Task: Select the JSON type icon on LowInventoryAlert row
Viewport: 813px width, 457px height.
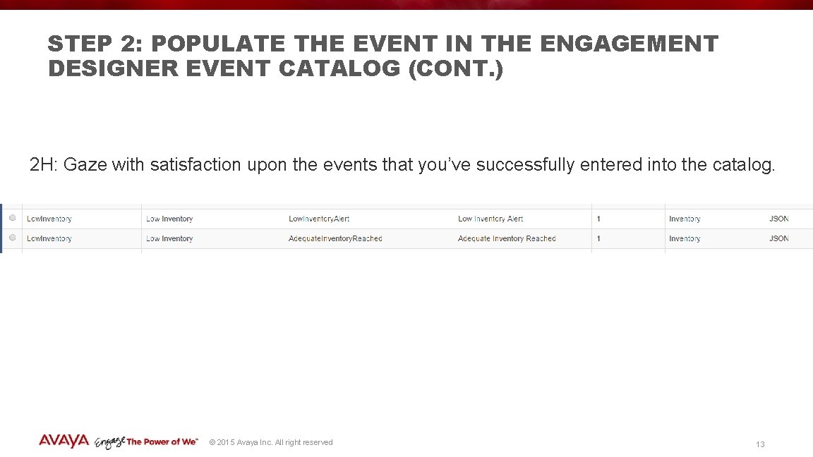Action: click(778, 218)
